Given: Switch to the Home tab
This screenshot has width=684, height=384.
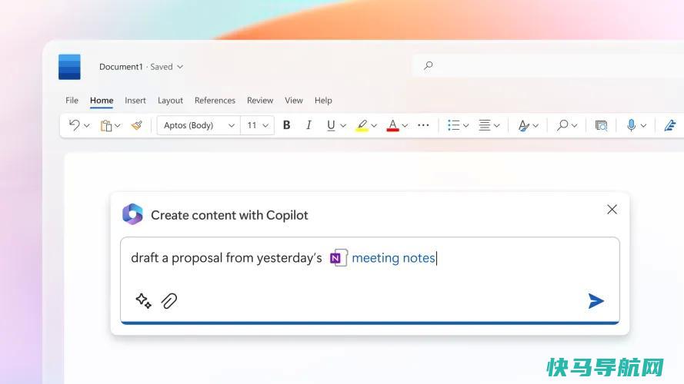Looking at the screenshot, I should (102, 100).
